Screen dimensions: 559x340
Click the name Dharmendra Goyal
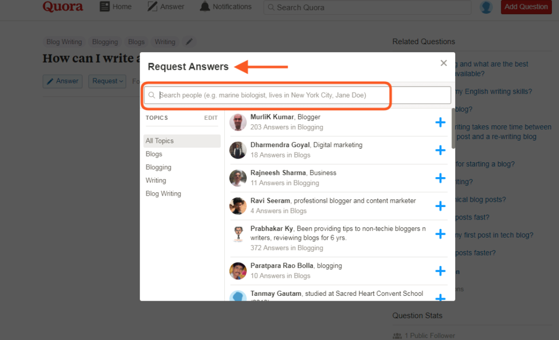[280, 145]
